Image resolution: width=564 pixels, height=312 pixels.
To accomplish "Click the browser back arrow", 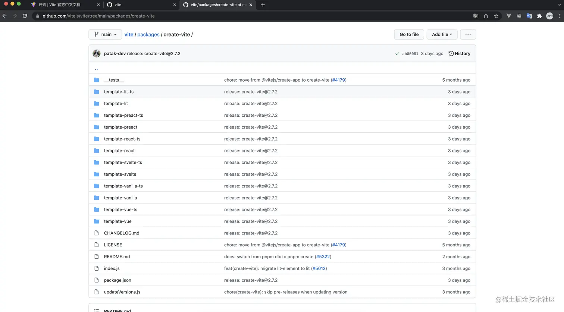I will click(4, 16).
